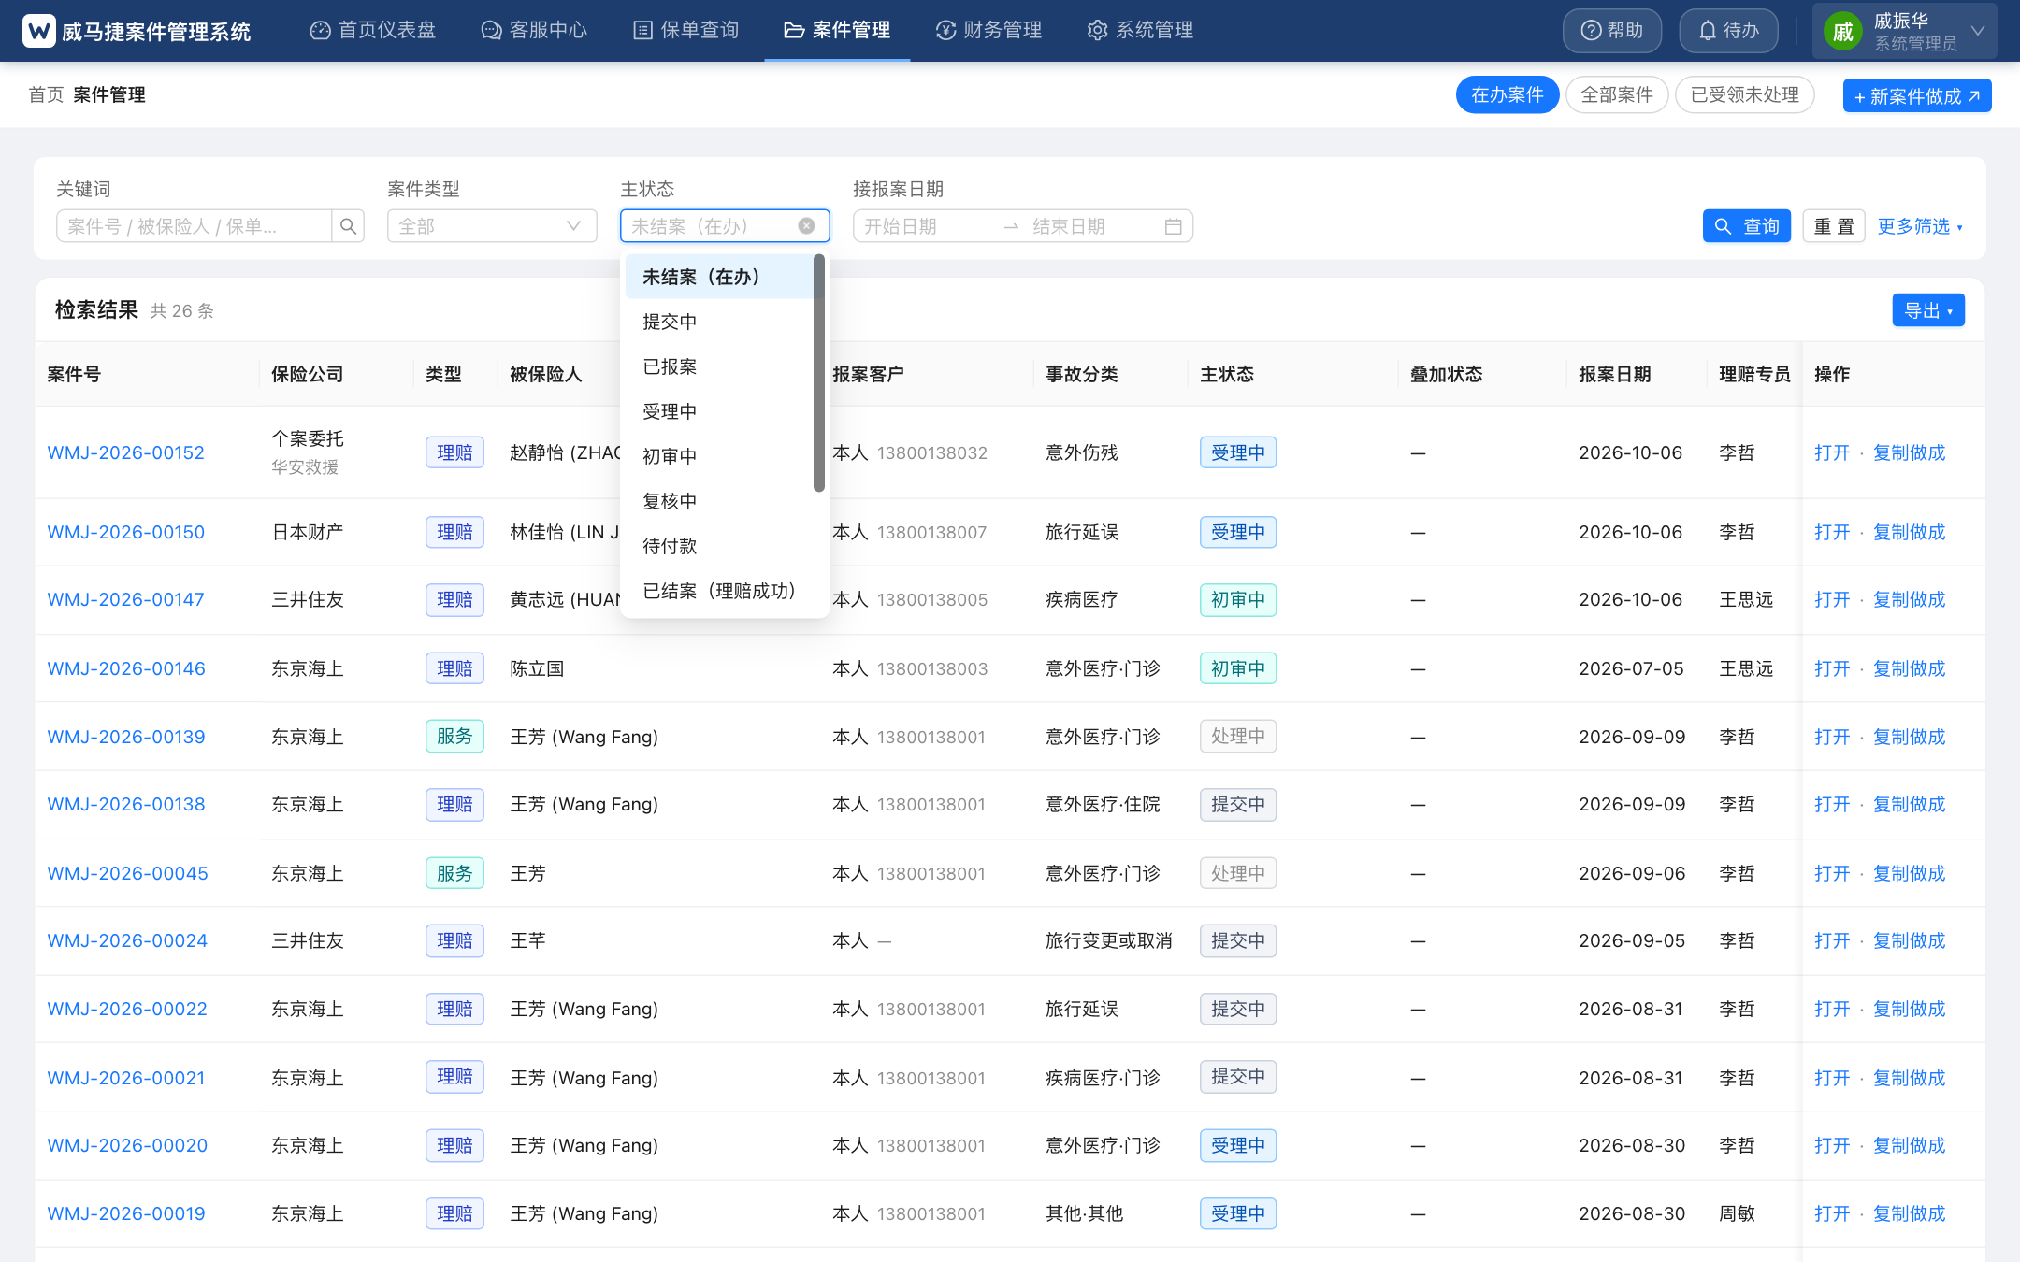This screenshot has width=2020, height=1262.
Task: Select the 在办案件 filter pill
Action: click(1507, 94)
